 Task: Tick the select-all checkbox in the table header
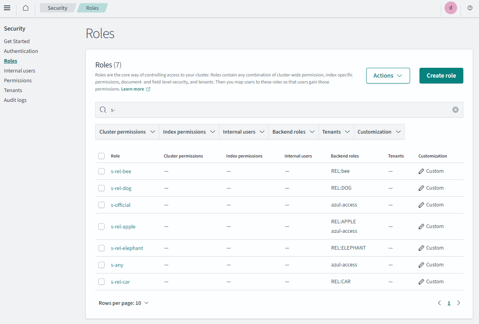click(x=101, y=156)
